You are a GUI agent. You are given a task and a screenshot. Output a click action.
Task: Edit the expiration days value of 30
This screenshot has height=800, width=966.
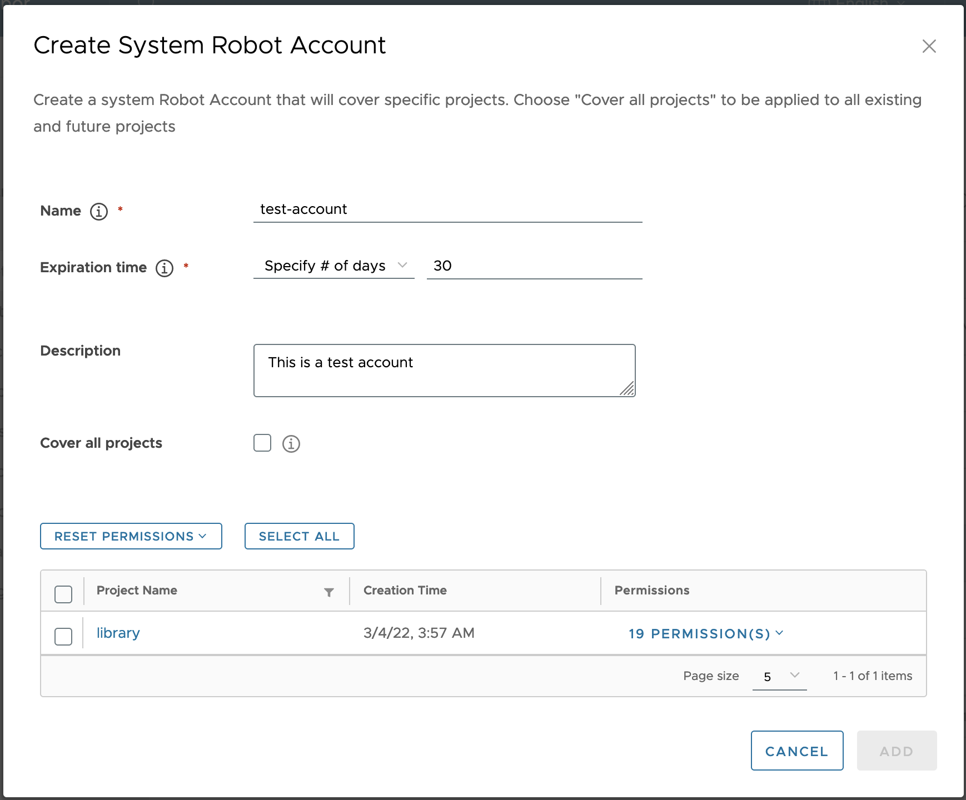534,266
